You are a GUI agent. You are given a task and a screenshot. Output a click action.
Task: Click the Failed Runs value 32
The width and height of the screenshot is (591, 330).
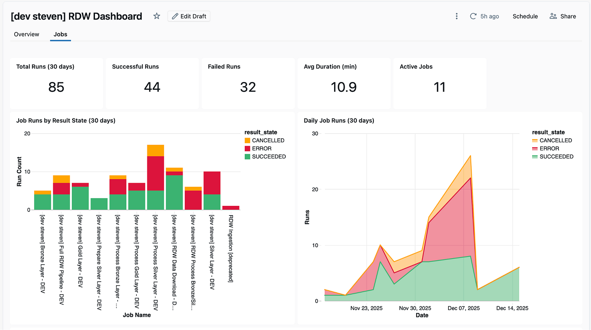click(x=248, y=87)
